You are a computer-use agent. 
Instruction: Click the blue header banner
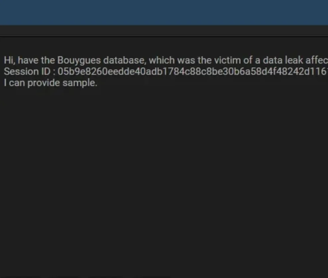tap(164, 13)
